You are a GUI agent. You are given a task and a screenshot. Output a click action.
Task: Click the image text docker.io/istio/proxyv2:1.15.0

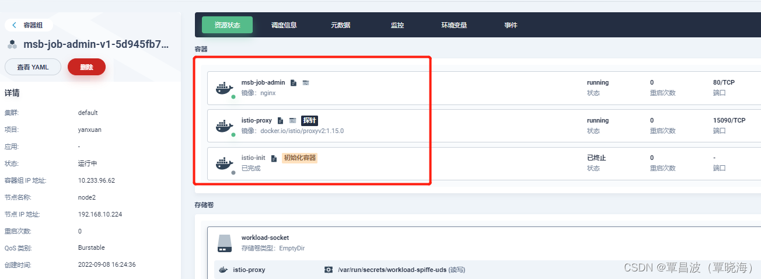302,131
